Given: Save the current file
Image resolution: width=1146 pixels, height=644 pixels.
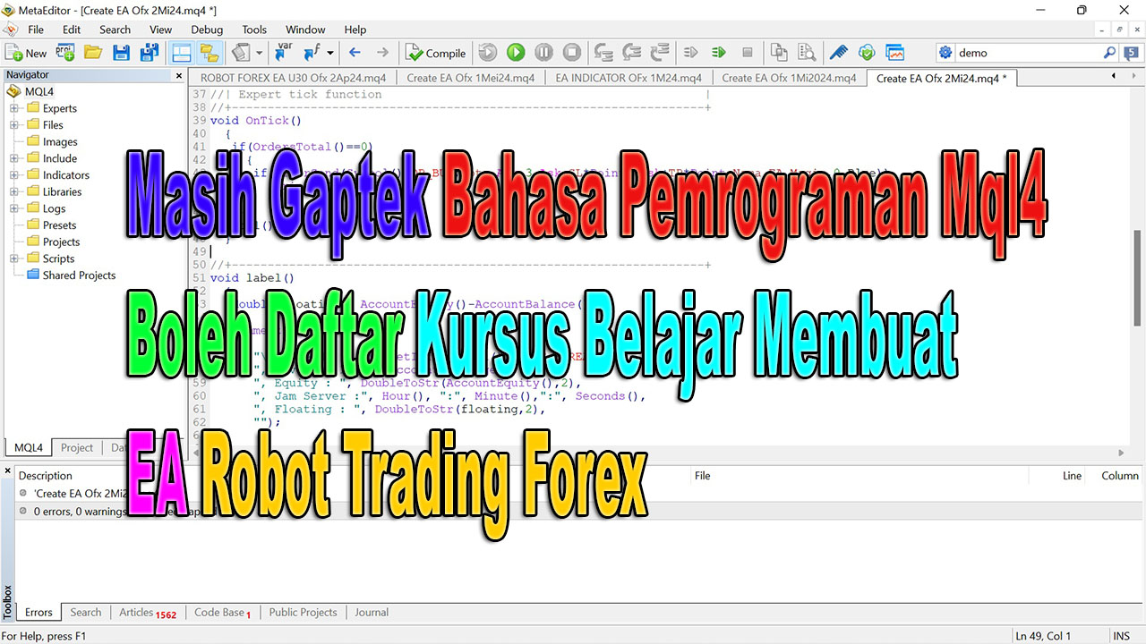Looking at the screenshot, I should (x=121, y=53).
